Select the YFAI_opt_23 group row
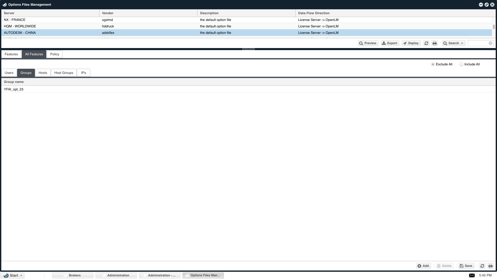The height and width of the screenshot is (279, 497). tap(14, 89)
